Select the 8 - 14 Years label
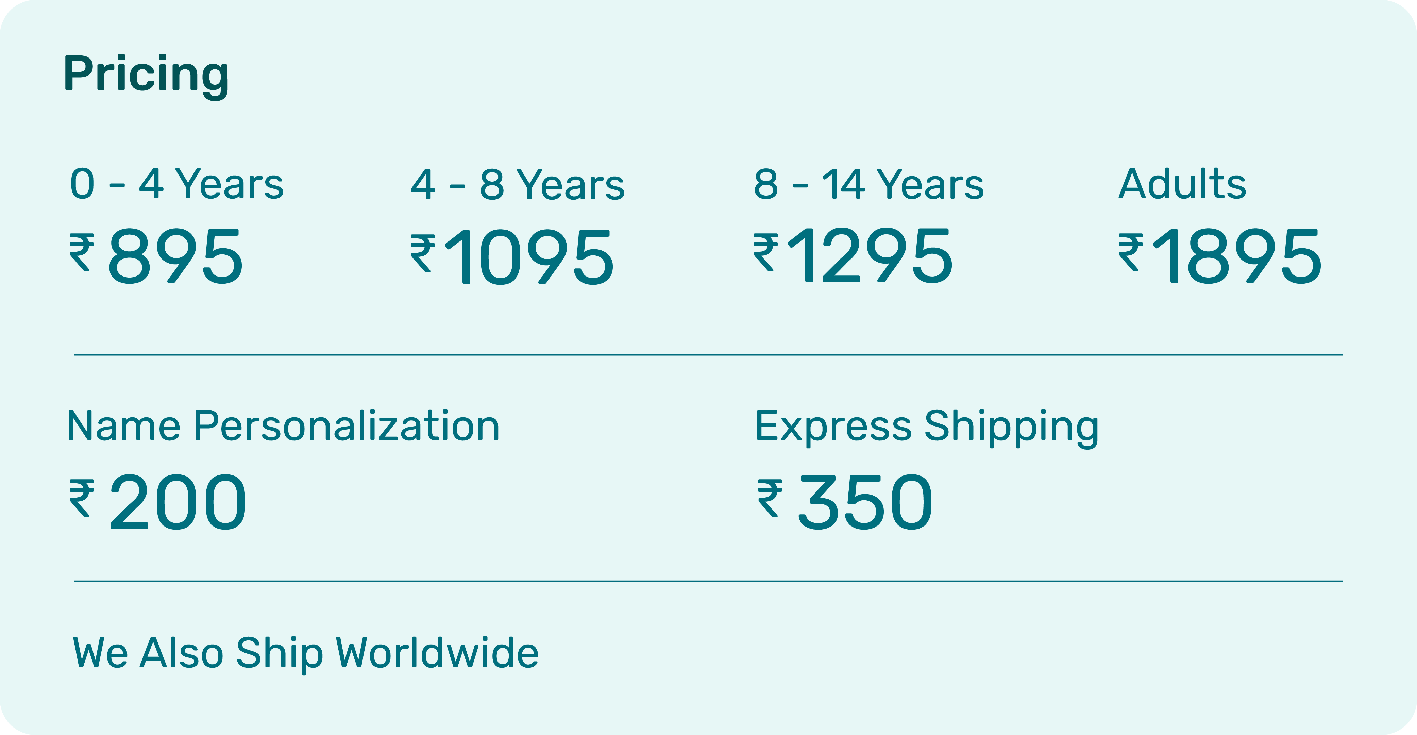Screen dimensions: 1417x735 click(868, 184)
